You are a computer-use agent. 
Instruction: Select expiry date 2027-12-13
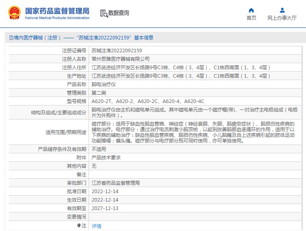pyautogui.click(x=105, y=208)
